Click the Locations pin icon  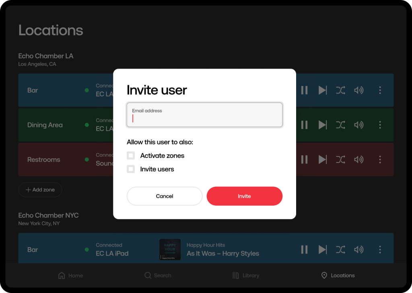[x=324, y=275]
